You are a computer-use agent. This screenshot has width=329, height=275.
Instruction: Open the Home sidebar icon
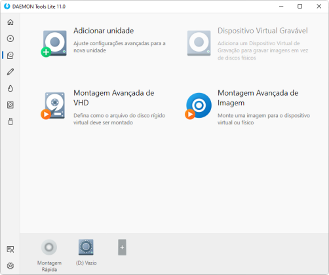tap(10, 22)
